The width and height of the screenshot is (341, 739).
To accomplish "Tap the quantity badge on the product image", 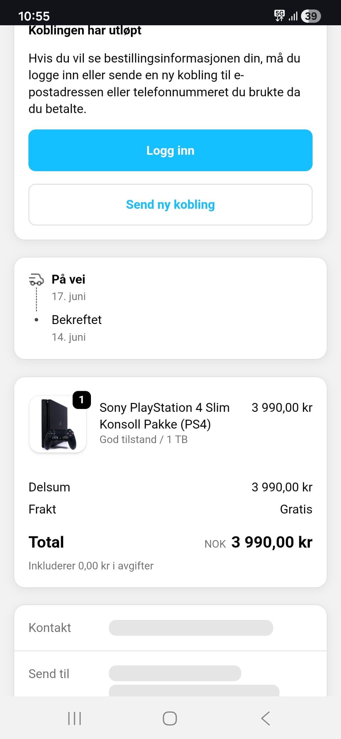I will click(x=82, y=400).
